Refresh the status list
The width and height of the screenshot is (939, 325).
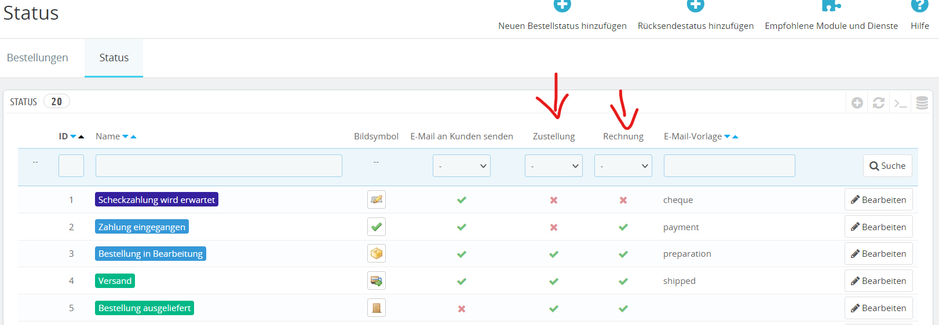click(x=879, y=103)
